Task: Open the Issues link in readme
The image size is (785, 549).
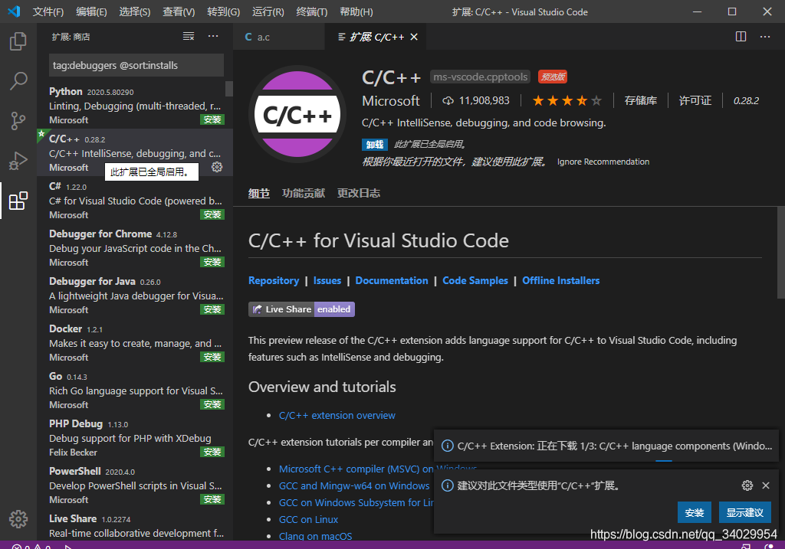Action: click(x=327, y=280)
